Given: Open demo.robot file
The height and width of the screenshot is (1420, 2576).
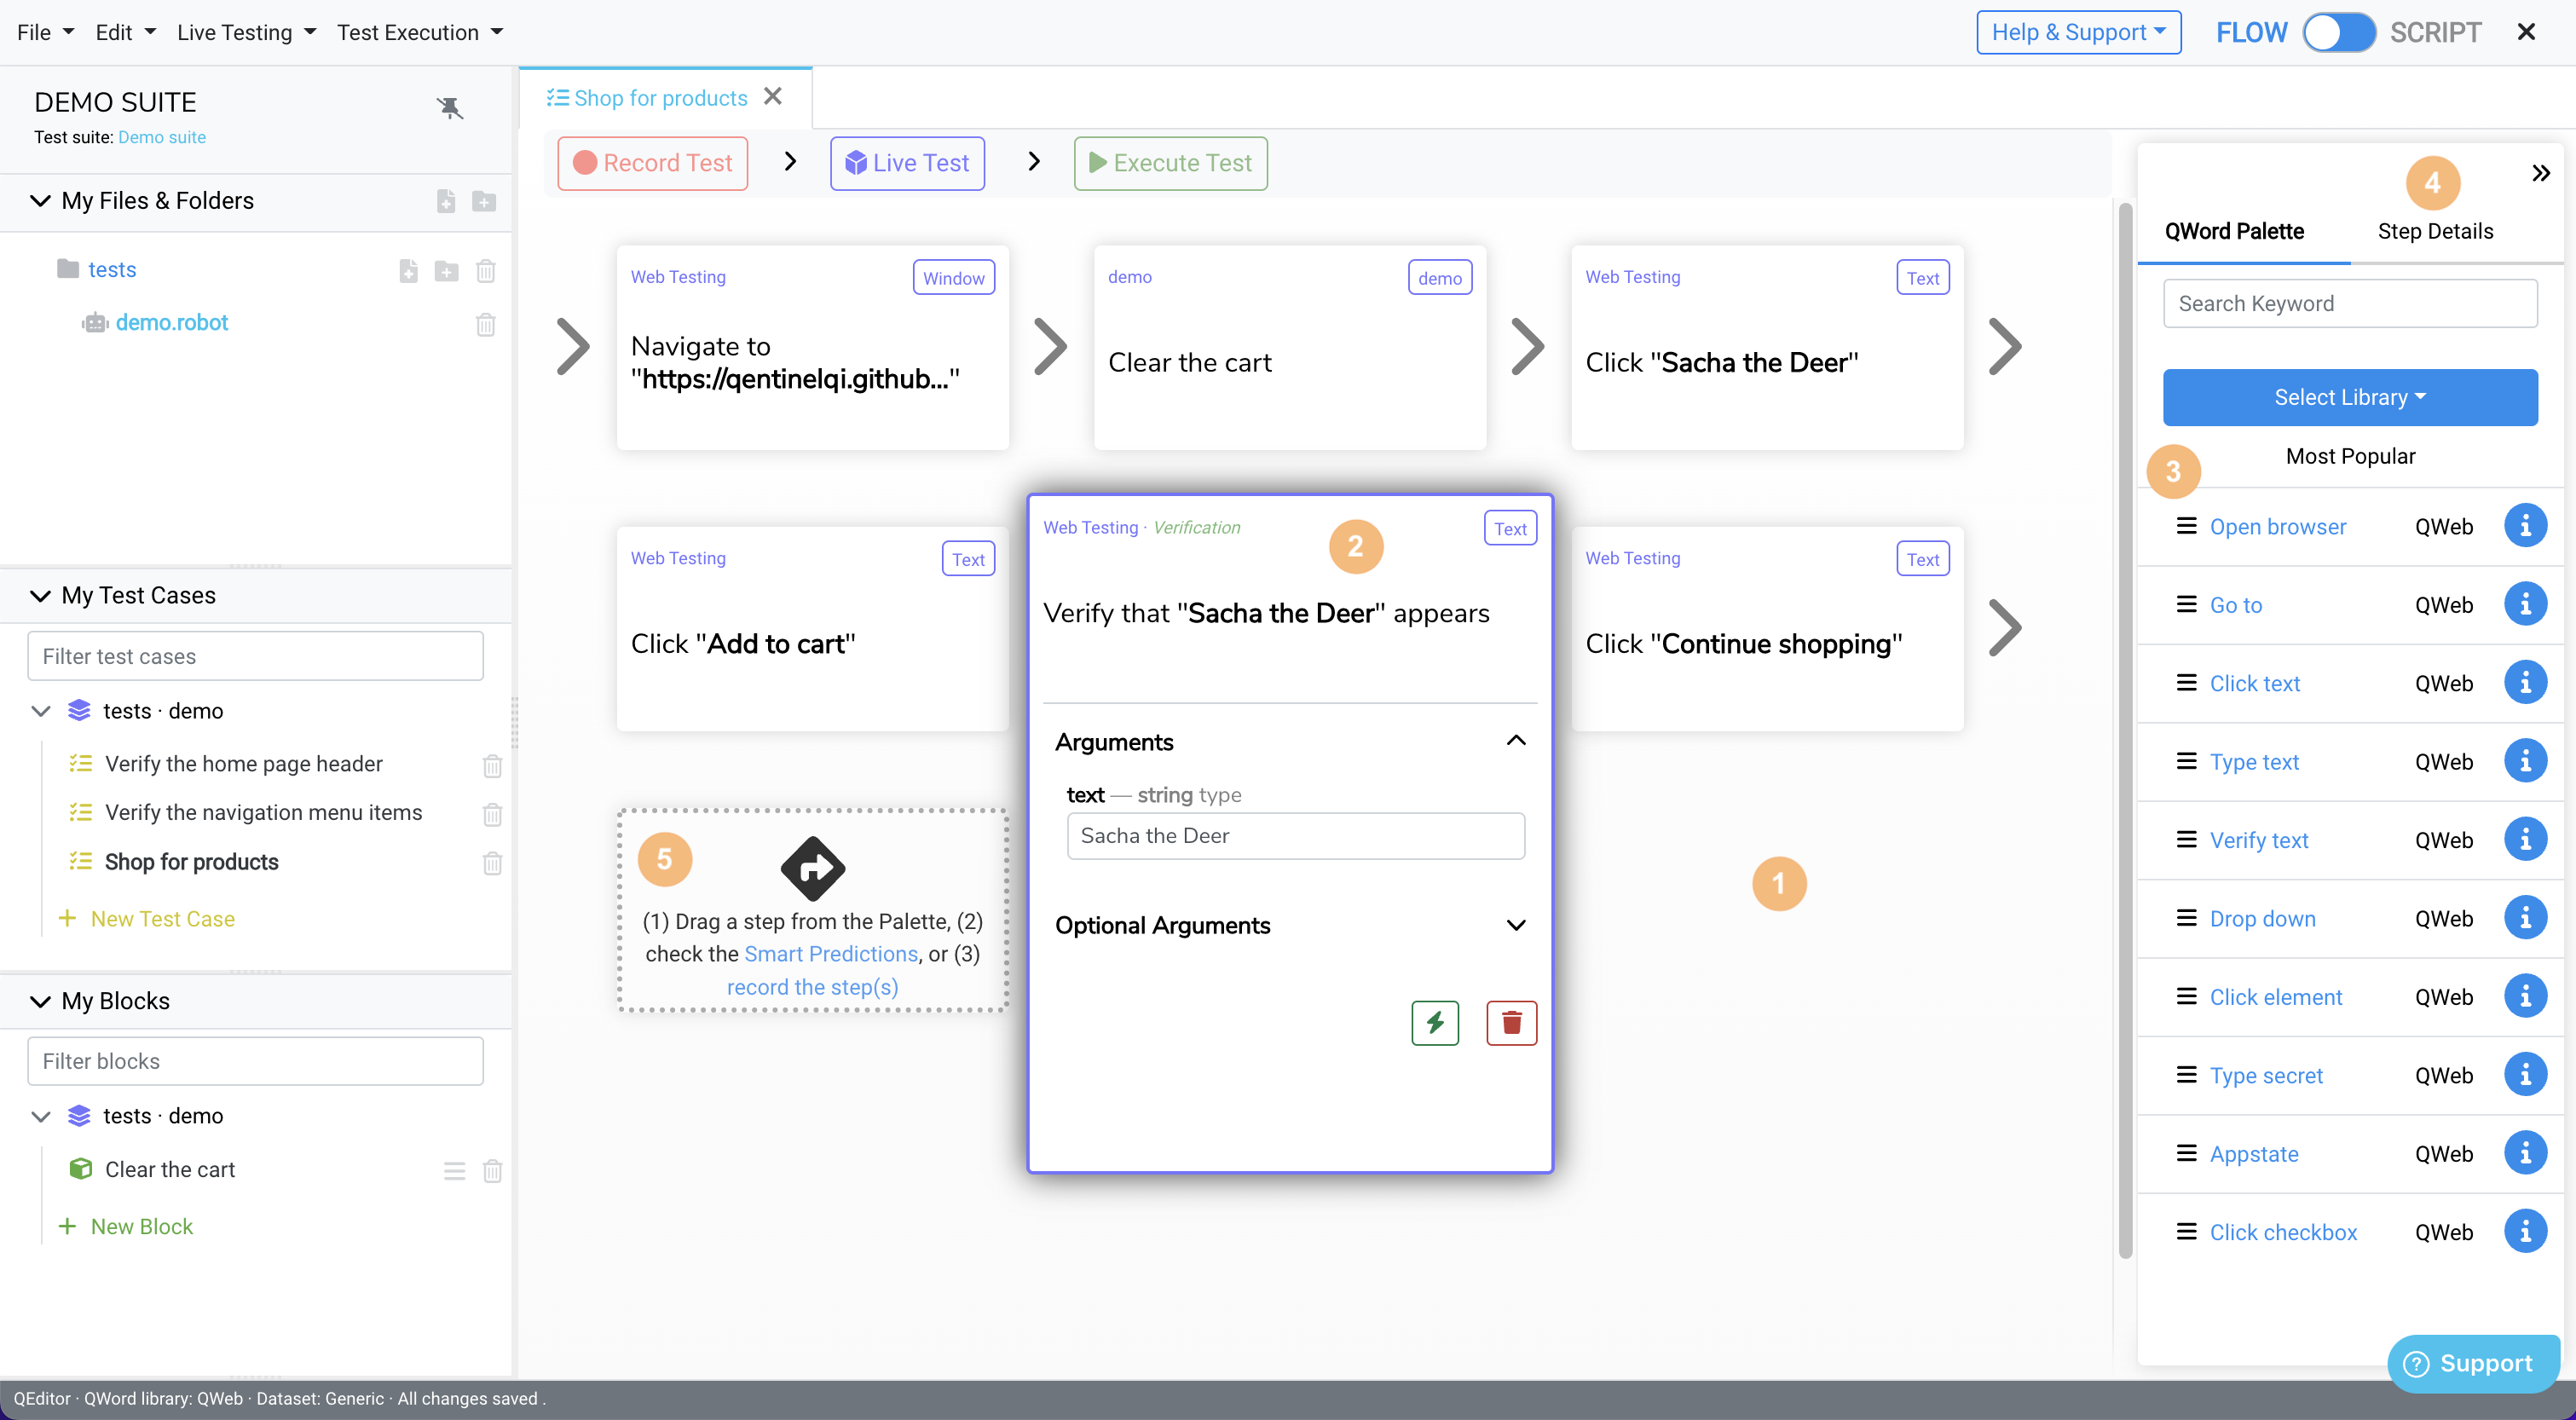Looking at the screenshot, I should pyautogui.click(x=172, y=323).
